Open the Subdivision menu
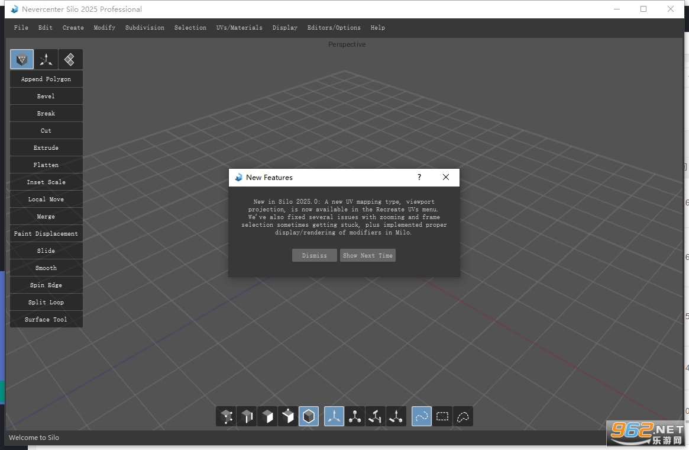The width and height of the screenshot is (689, 450). (x=144, y=28)
